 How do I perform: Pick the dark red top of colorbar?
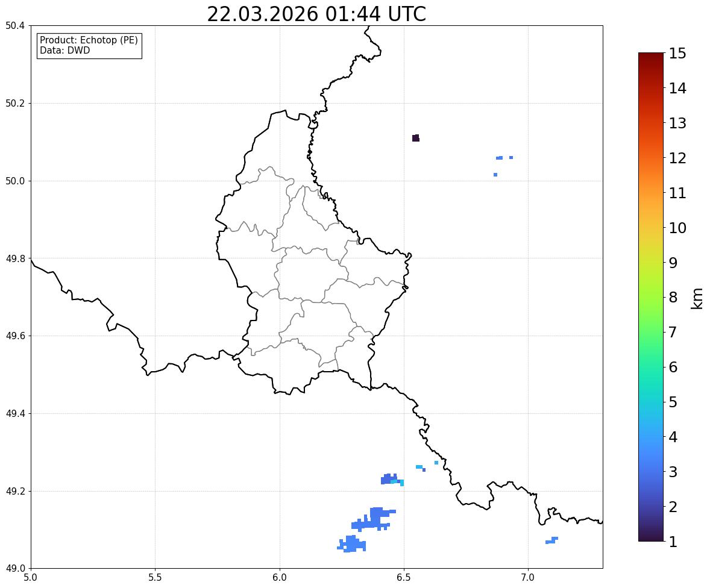click(x=651, y=55)
